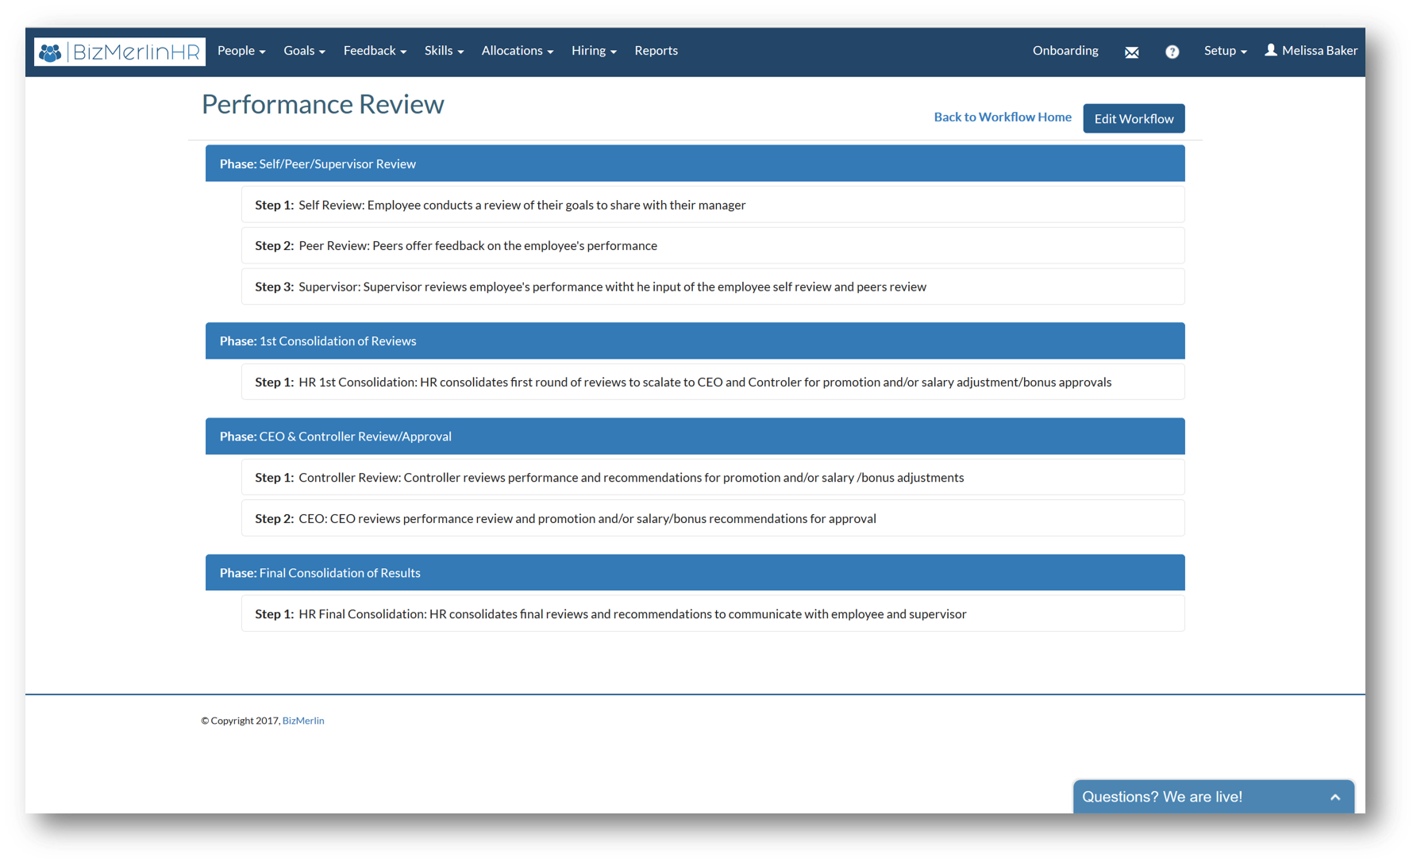
Task: Select the 1st Consolidation of Reviews phase header
Action: tap(695, 340)
